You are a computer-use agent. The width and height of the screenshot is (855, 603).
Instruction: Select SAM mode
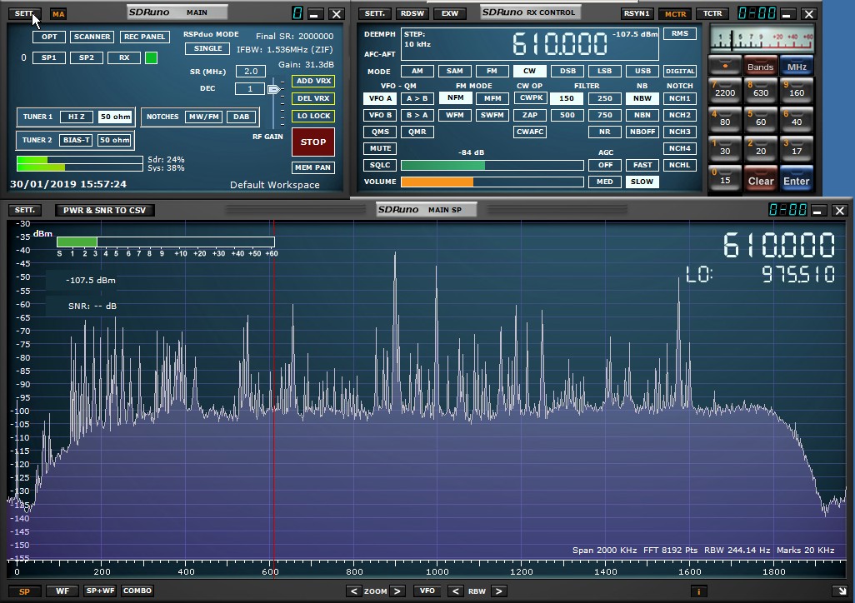coord(455,71)
